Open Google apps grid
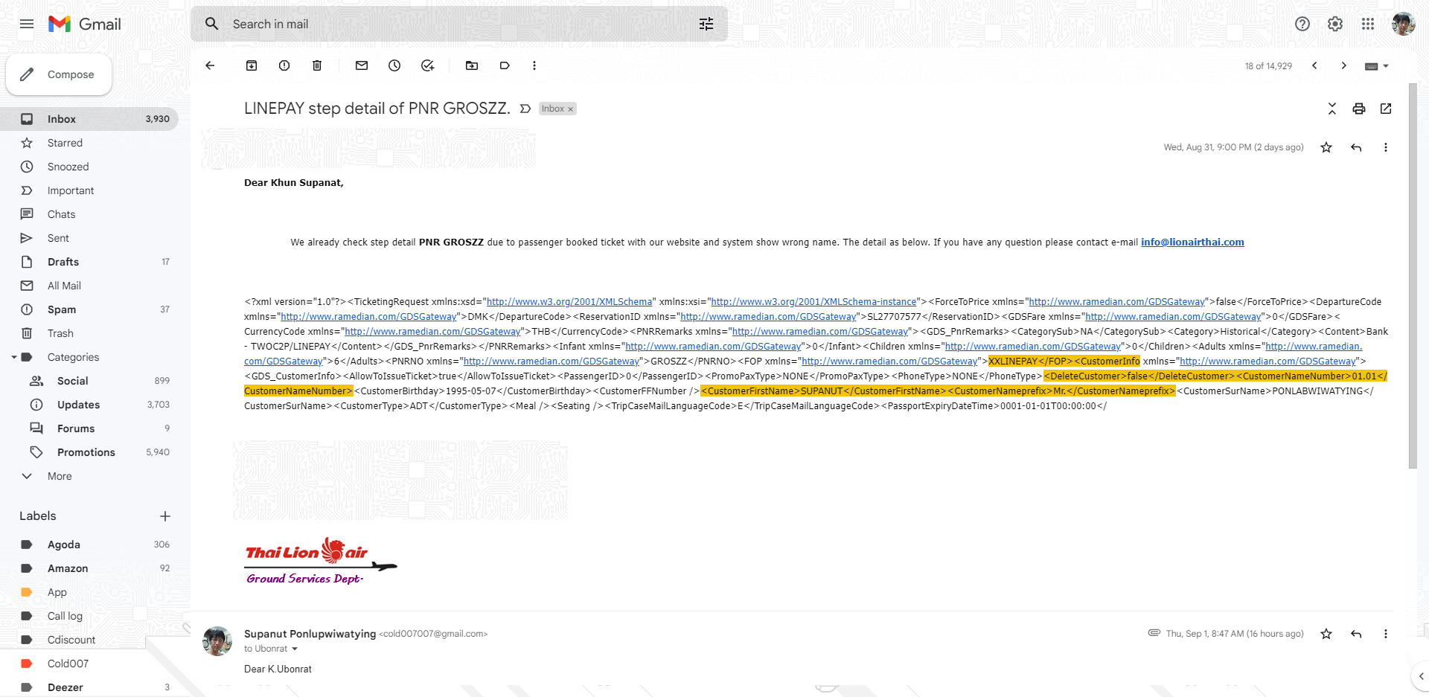The height and width of the screenshot is (697, 1429). [x=1368, y=24]
